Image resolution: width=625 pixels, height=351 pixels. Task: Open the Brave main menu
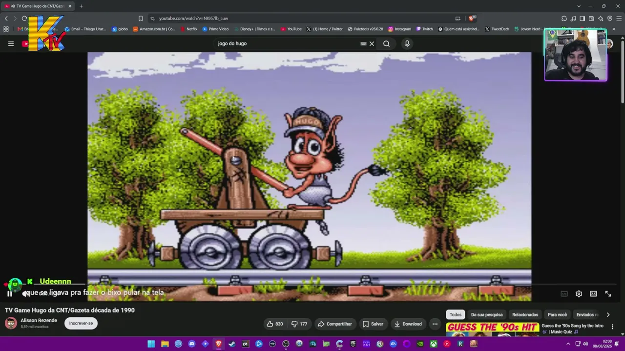click(x=619, y=18)
